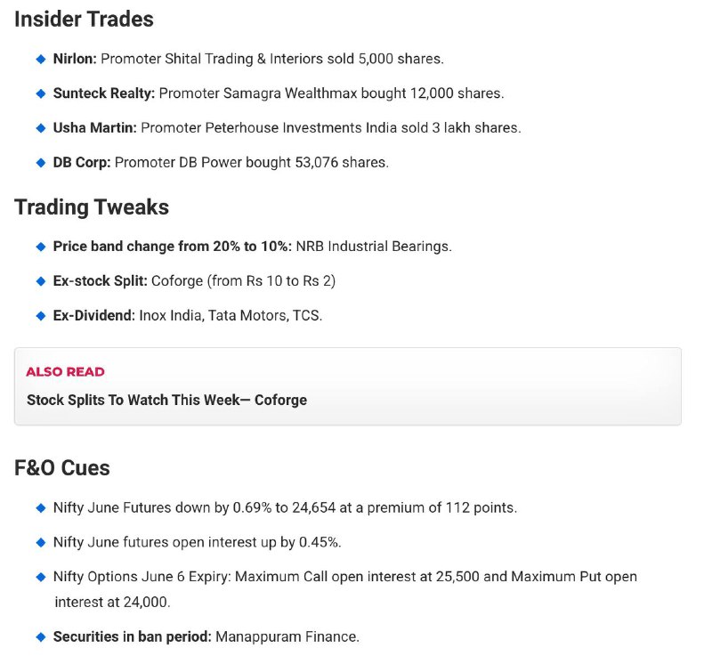Click the Sunteck Realty bold label
Image resolution: width=712 pixels, height=656 pixels.
(104, 93)
